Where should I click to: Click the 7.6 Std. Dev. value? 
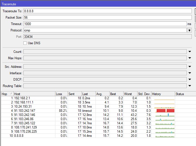pos(148,115)
